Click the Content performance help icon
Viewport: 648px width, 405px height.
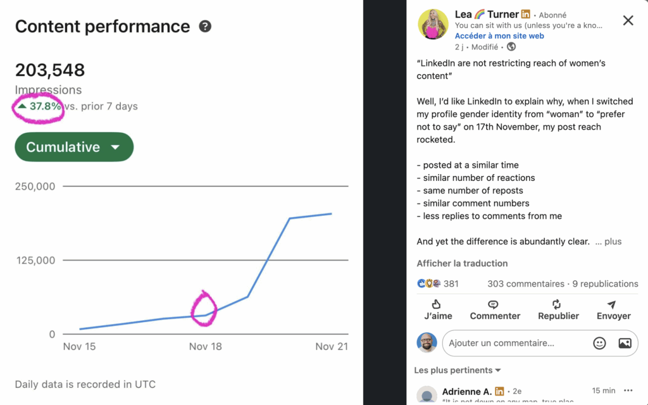pos(205,27)
